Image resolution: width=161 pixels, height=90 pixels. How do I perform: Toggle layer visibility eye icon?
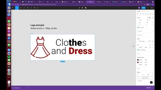[x=153, y=41]
